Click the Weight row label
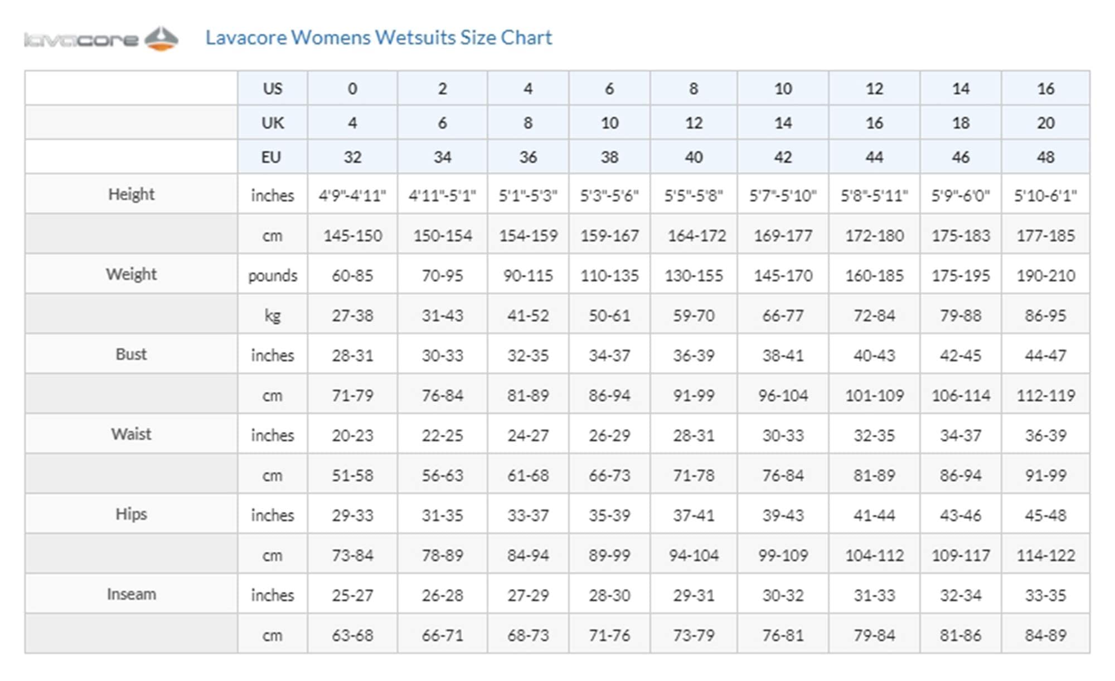The image size is (1115, 681). pos(131,274)
